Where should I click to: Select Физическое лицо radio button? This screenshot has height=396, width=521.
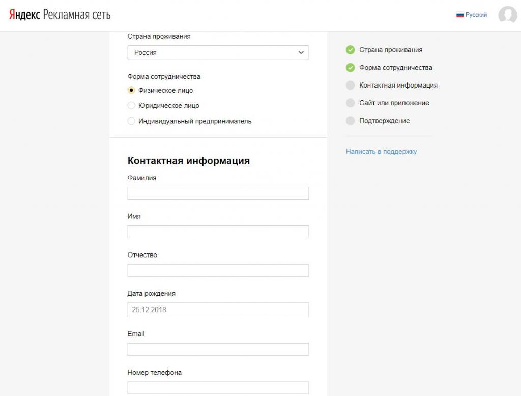[x=131, y=91]
